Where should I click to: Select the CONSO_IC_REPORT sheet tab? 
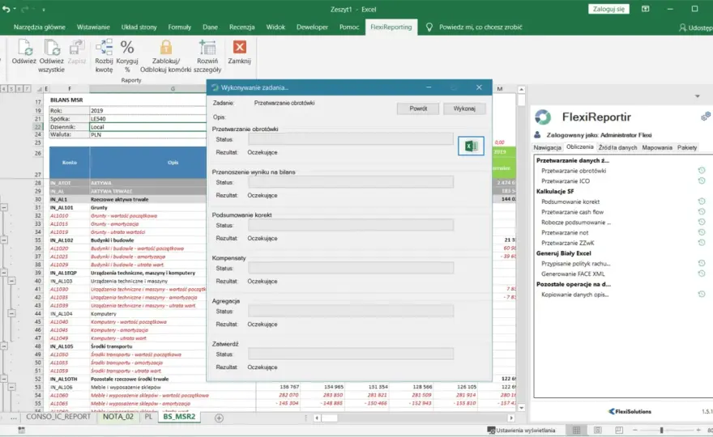(58, 417)
